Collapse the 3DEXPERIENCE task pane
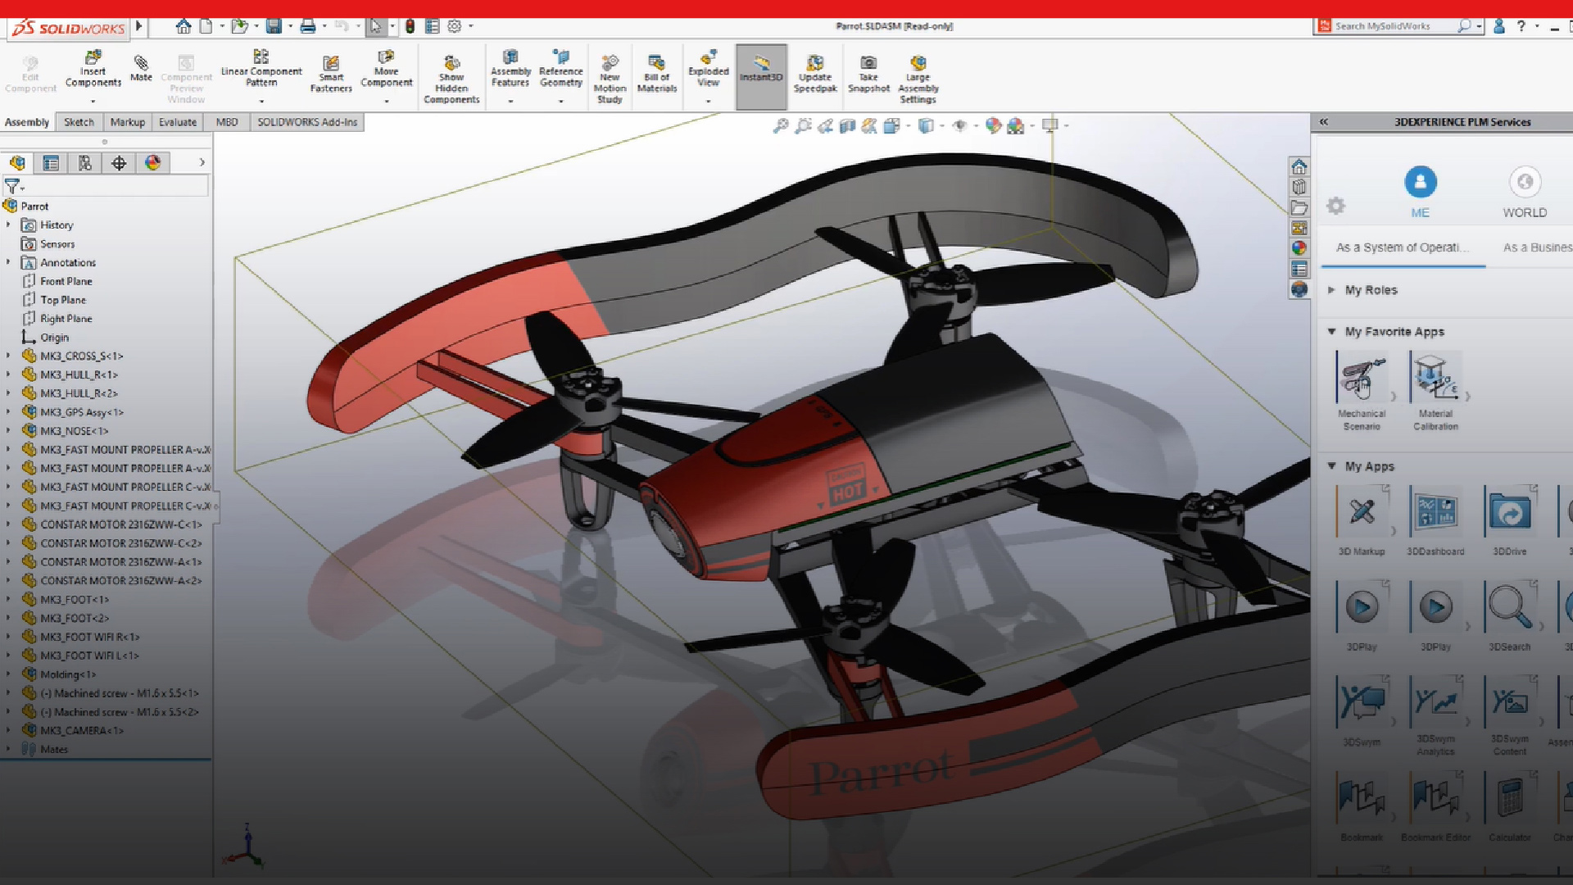 pyautogui.click(x=1324, y=122)
